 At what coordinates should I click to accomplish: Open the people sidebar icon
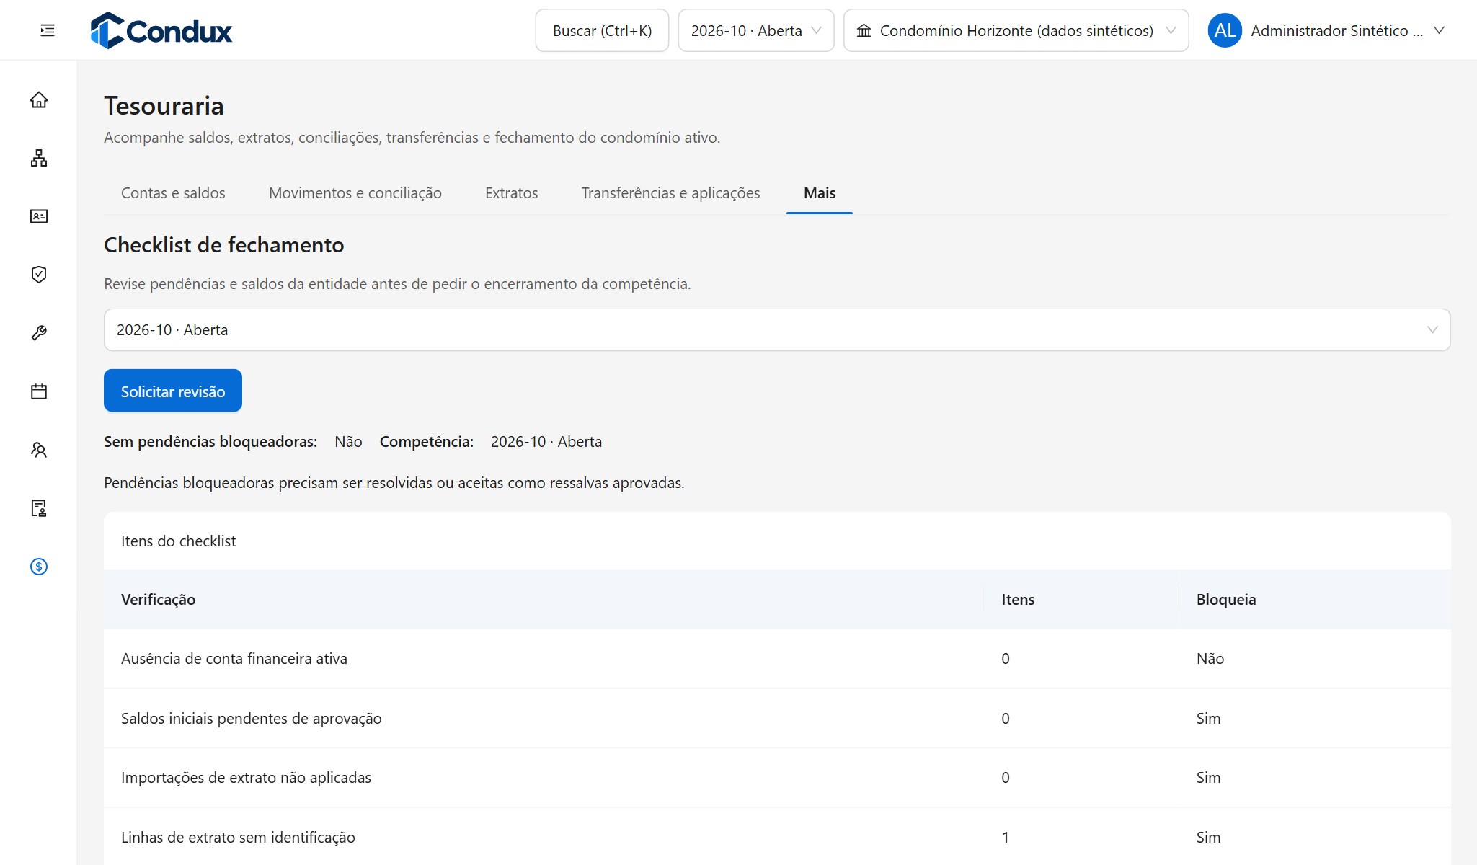39,450
